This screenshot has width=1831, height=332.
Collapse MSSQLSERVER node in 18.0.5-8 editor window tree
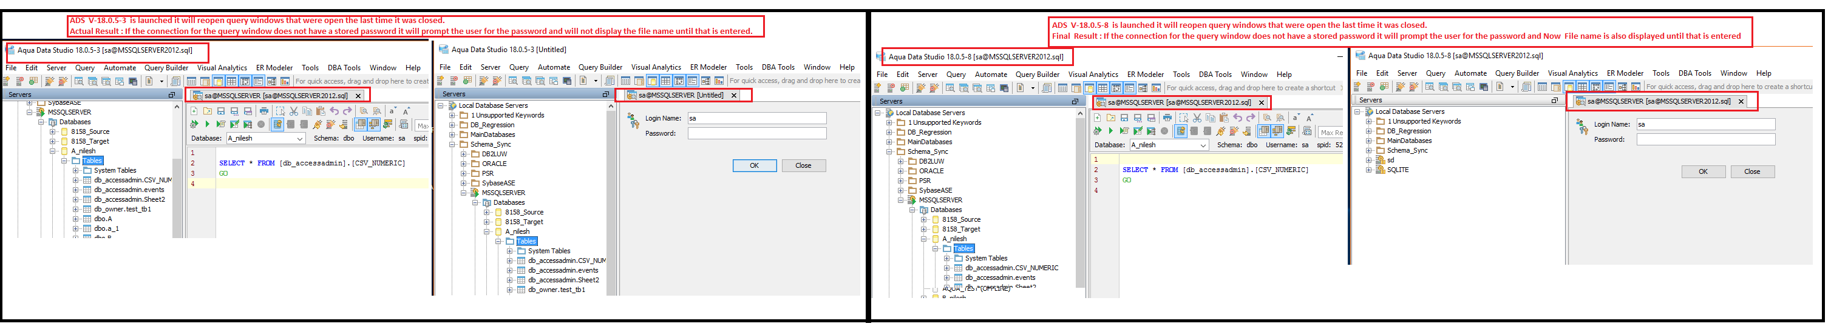902,200
